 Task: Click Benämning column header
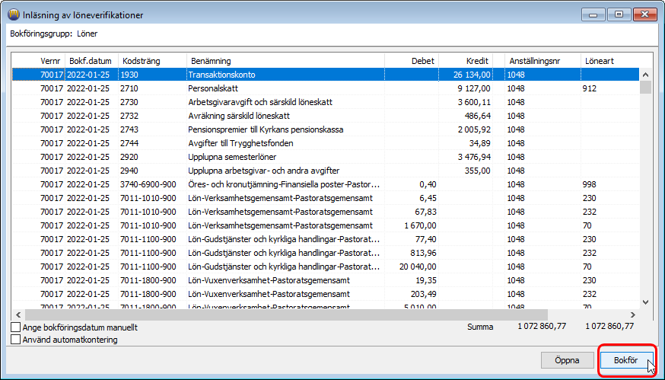[285, 61]
